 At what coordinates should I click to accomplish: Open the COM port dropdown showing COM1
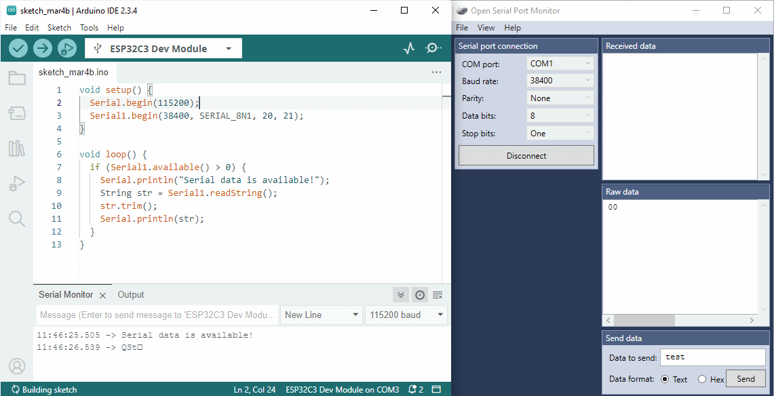point(560,64)
